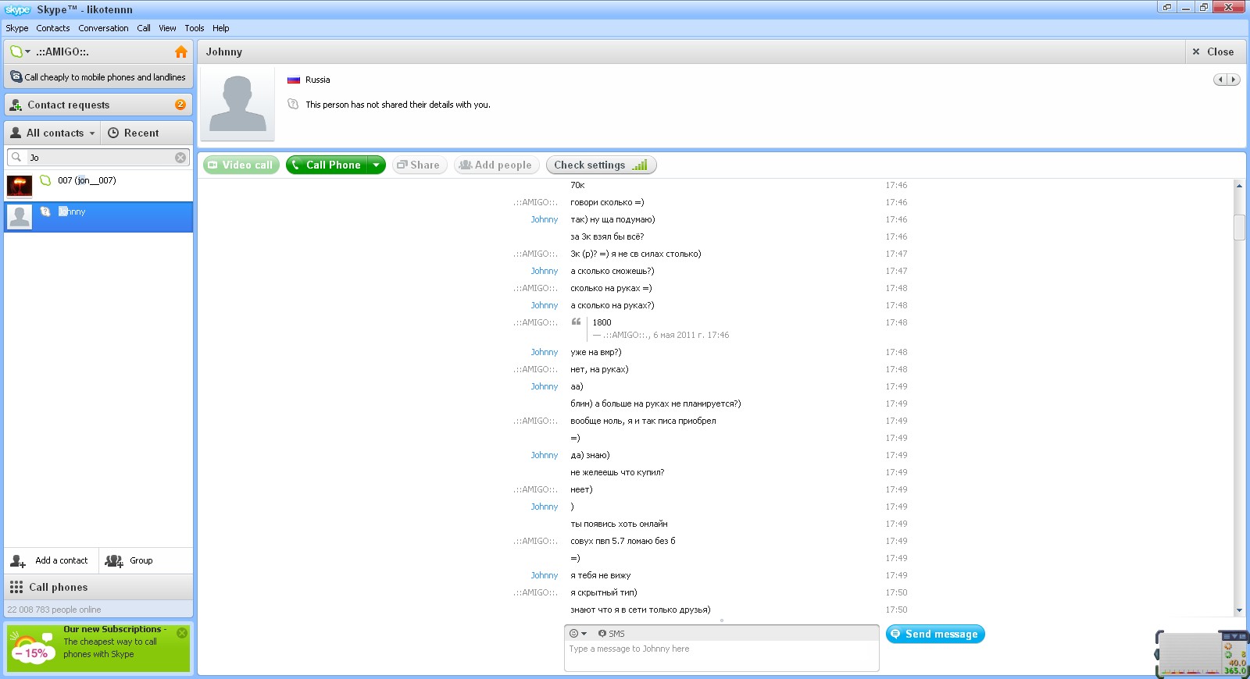Open the View menu
1250x679 pixels.
[x=168, y=28]
